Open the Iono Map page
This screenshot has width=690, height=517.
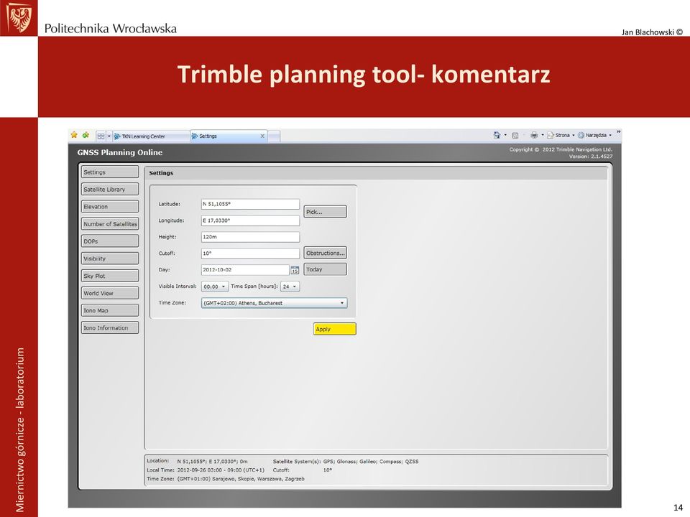(x=110, y=310)
